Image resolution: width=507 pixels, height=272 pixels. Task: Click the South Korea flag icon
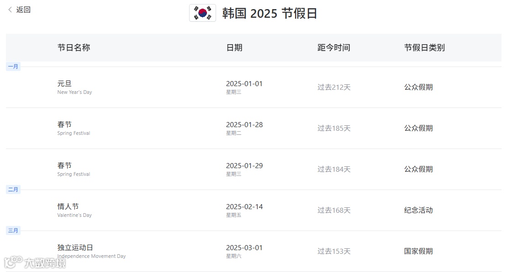(x=202, y=13)
